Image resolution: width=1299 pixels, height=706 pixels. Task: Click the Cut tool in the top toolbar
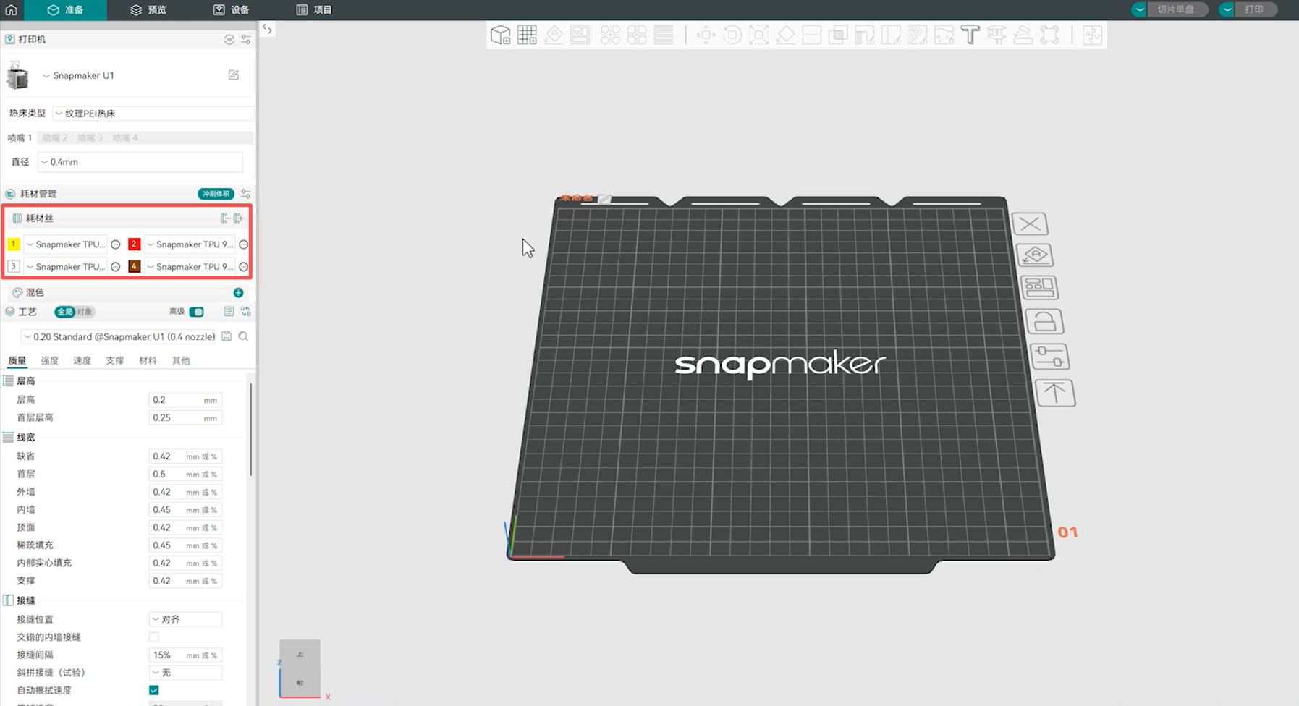pyautogui.click(x=812, y=35)
